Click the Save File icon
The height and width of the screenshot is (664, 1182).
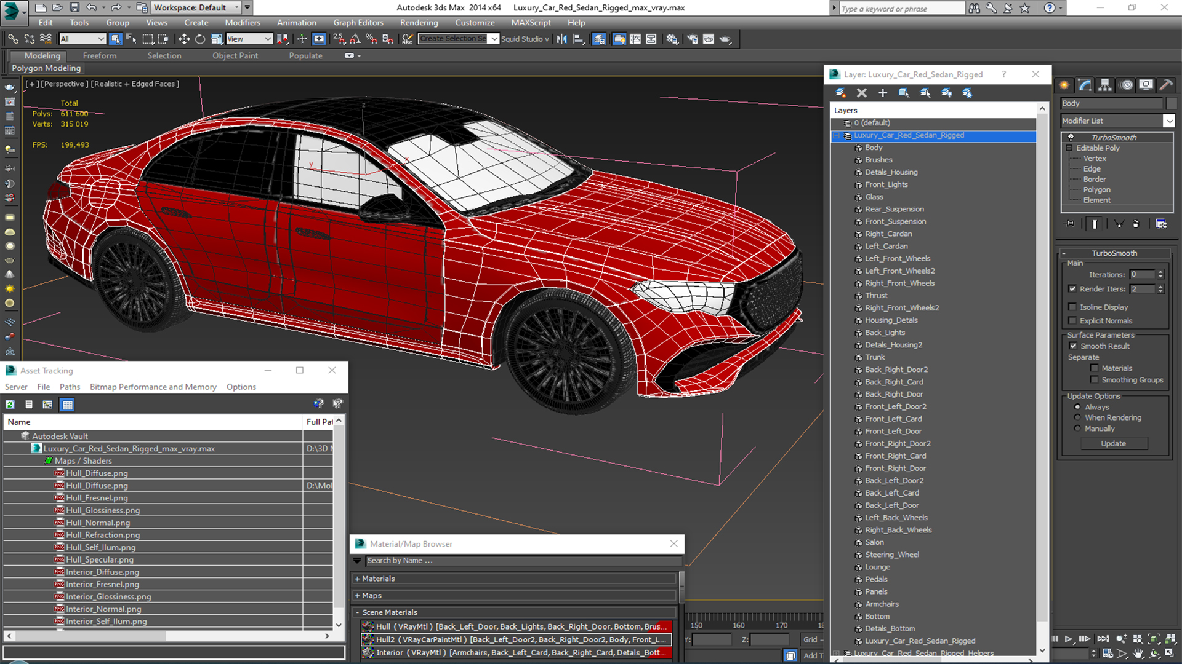tap(74, 7)
